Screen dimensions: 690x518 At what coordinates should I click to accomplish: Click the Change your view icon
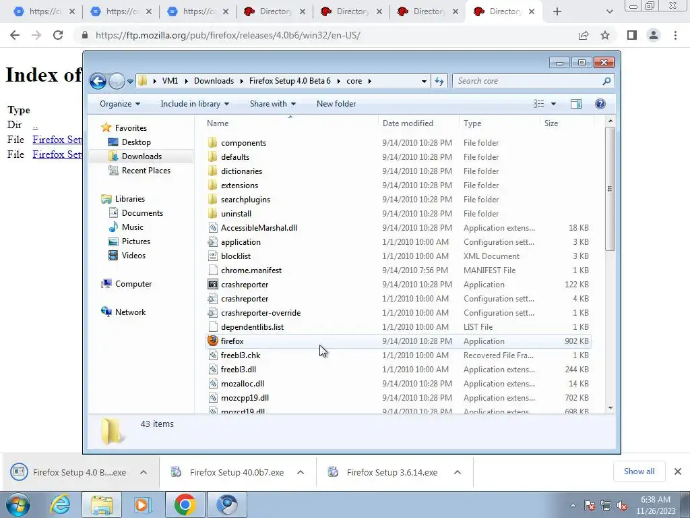pos(538,104)
